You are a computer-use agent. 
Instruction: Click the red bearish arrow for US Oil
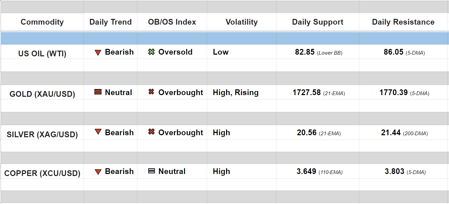(98, 53)
